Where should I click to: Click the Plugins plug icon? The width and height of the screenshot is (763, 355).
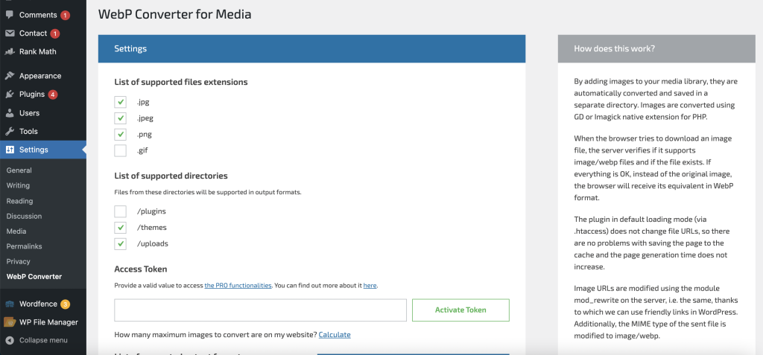click(x=10, y=95)
